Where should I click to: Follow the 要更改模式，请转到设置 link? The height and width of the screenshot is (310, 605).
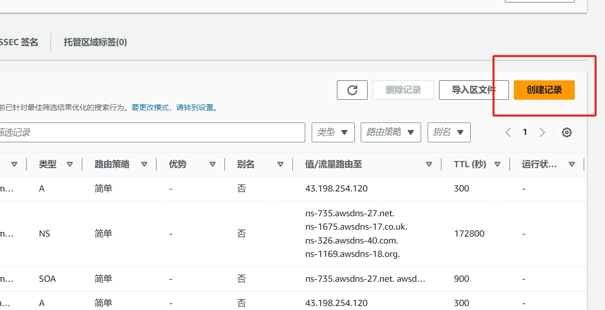pyautogui.click(x=174, y=107)
